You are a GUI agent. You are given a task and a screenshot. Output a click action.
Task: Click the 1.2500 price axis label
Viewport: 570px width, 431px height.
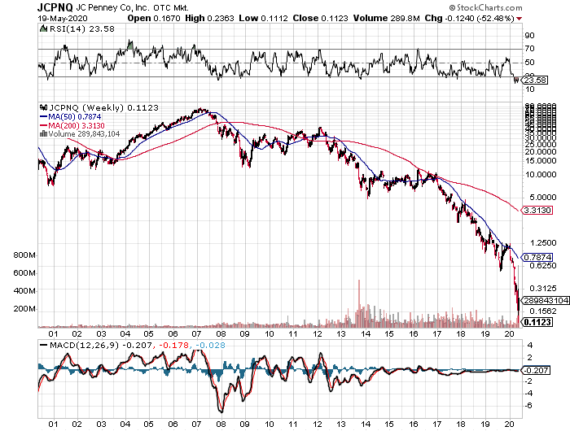tap(543, 242)
